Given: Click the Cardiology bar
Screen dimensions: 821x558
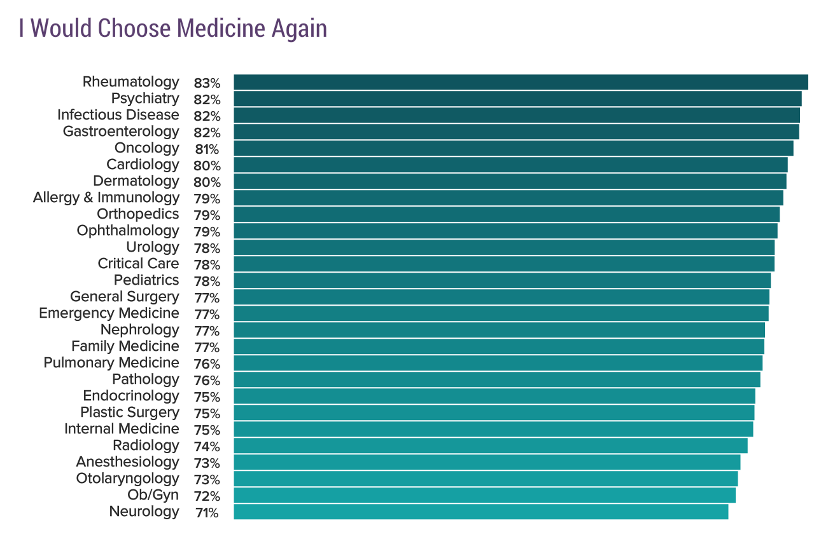Looking at the screenshot, I should (510, 165).
